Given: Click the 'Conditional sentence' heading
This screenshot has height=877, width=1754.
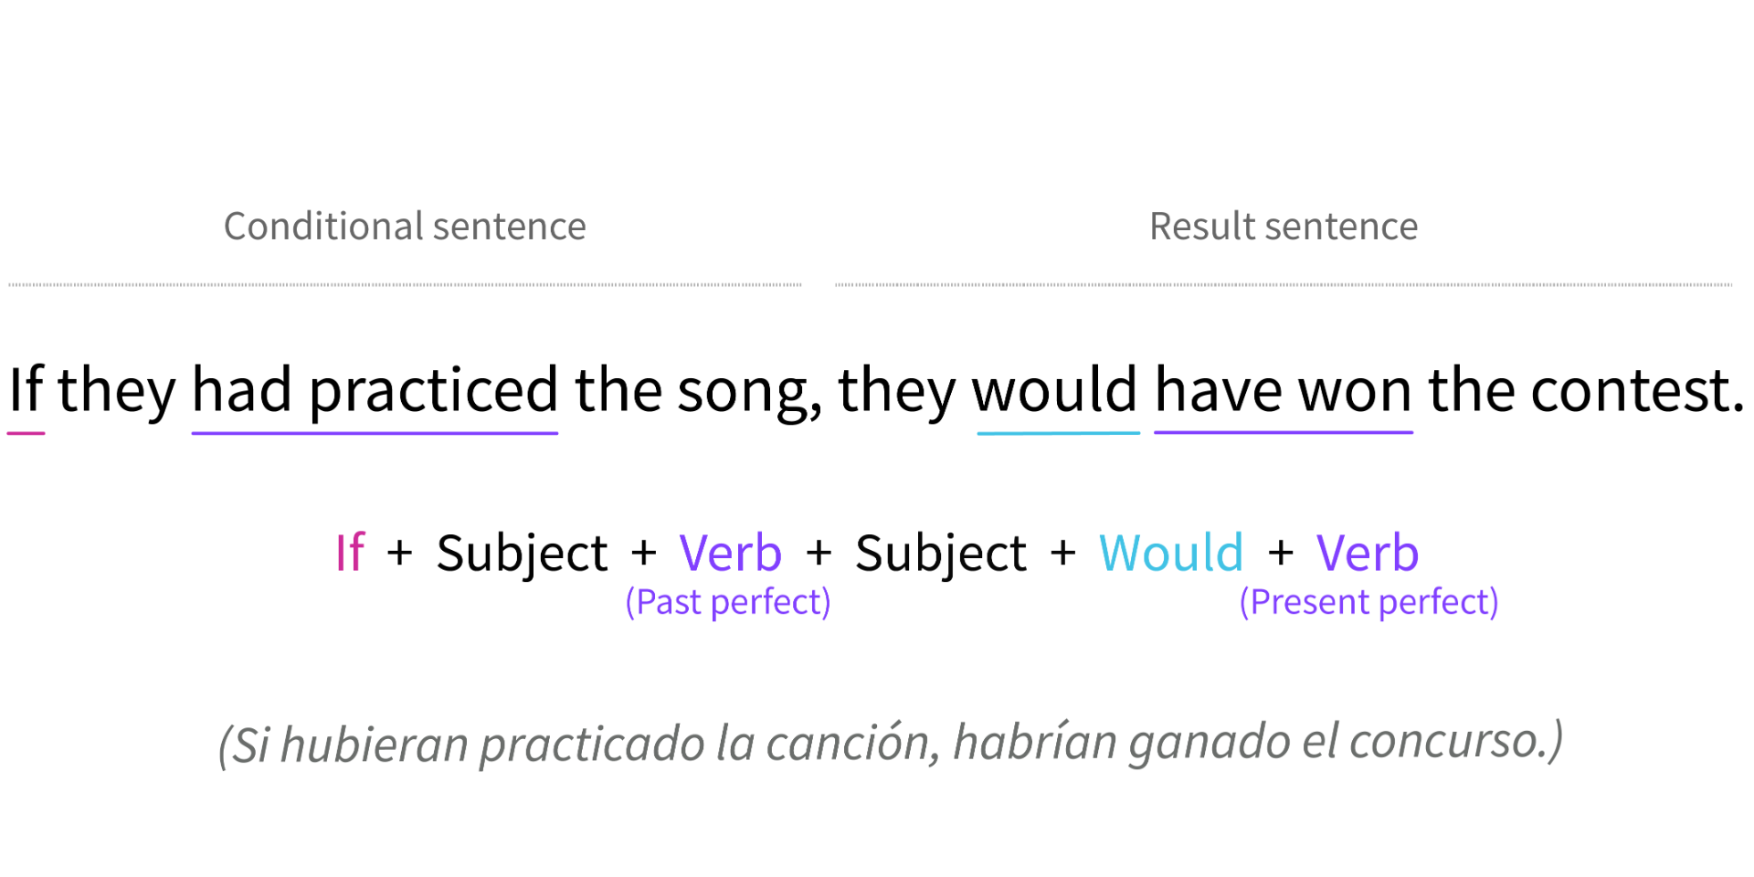Looking at the screenshot, I should pyautogui.click(x=405, y=227).
